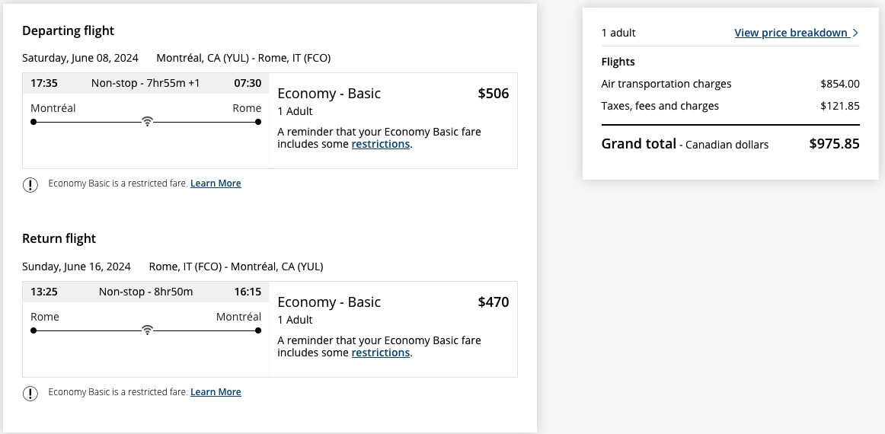Open View price breakdown link
885x434 pixels.
click(791, 33)
